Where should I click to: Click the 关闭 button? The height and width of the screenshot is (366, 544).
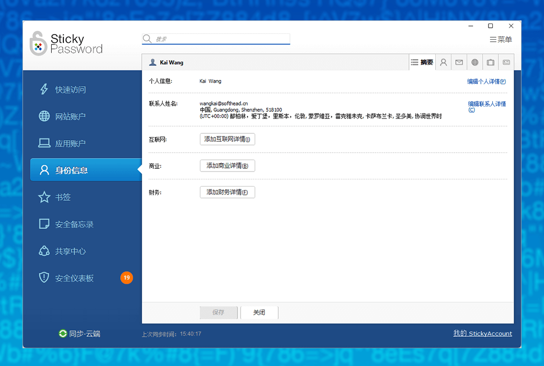tap(259, 312)
